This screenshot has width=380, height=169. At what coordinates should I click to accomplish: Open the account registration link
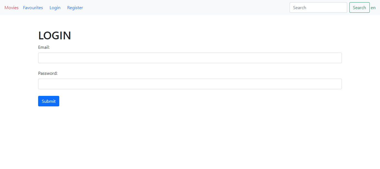click(x=75, y=7)
